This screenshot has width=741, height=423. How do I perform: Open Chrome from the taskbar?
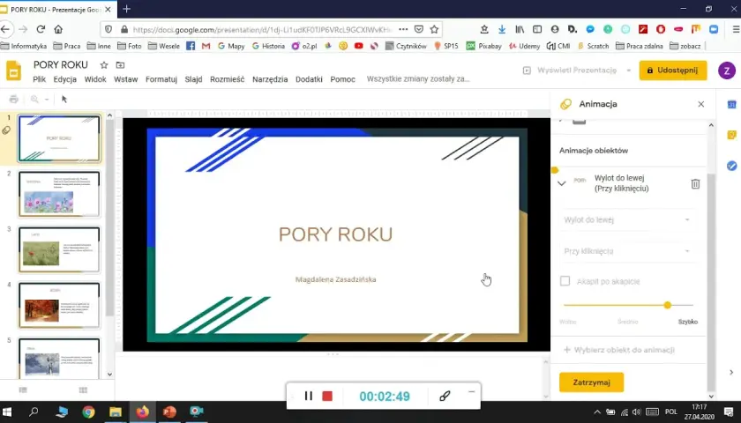[x=88, y=412]
